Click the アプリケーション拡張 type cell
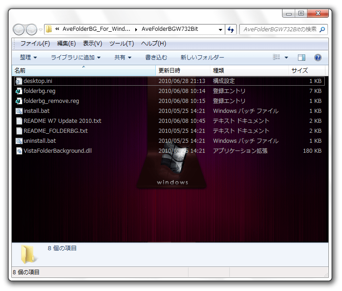The width and height of the screenshot is (342, 291). tap(240, 151)
